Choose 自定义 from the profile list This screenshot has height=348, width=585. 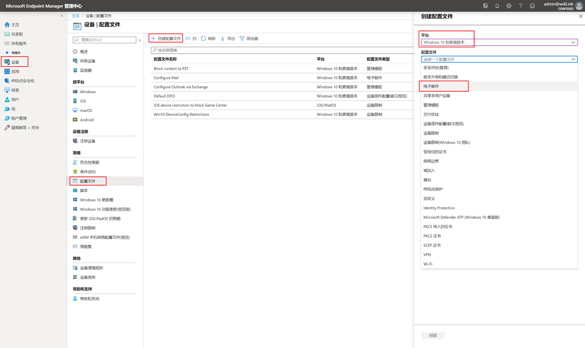499,199
